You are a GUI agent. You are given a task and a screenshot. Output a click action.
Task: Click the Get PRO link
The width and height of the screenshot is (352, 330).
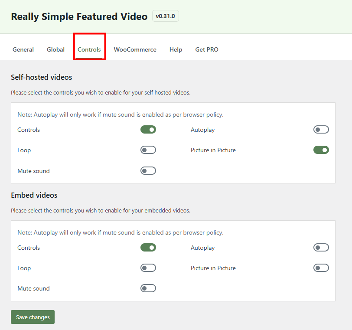pyautogui.click(x=207, y=49)
